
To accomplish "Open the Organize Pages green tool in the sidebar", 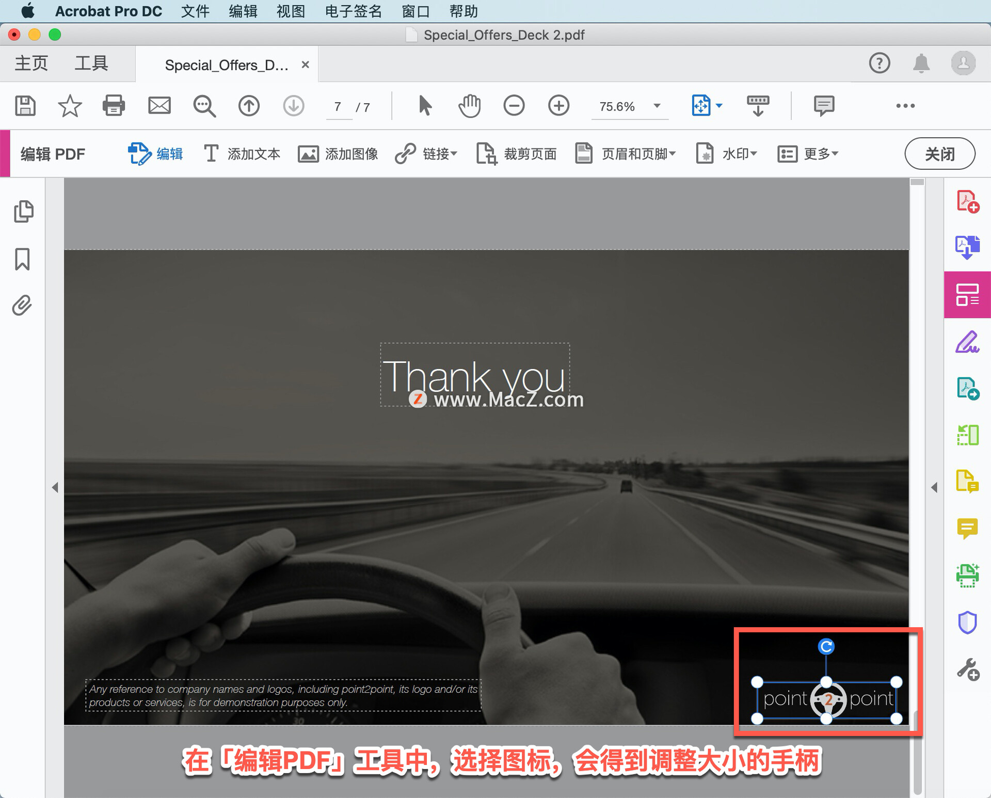I will (x=968, y=435).
